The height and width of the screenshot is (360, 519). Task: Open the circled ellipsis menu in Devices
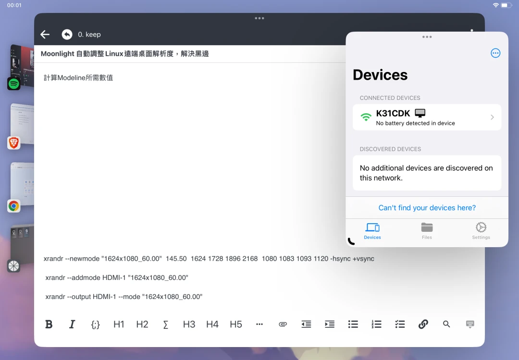[x=495, y=53]
